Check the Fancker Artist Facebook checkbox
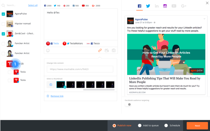 coord(3,53)
